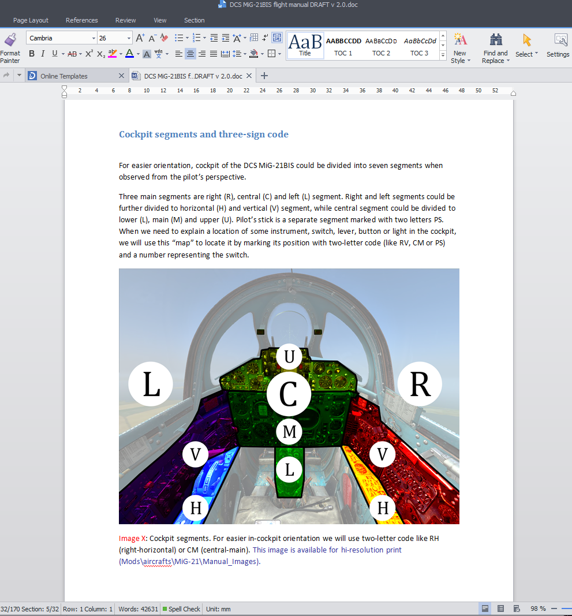Open the font size dropdown
The width and height of the screenshot is (572, 616).
pyautogui.click(x=129, y=38)
